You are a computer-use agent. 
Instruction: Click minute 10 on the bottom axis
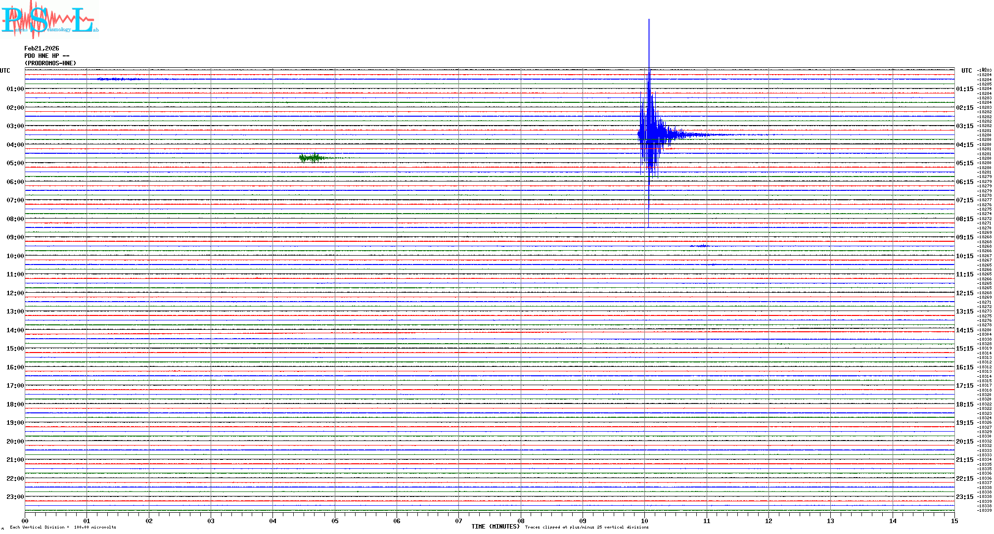pyautogui.click(x=644, y=521)
